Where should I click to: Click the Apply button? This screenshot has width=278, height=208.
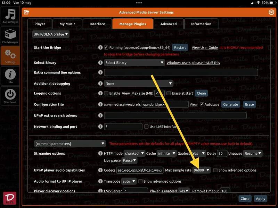[260, 199]
